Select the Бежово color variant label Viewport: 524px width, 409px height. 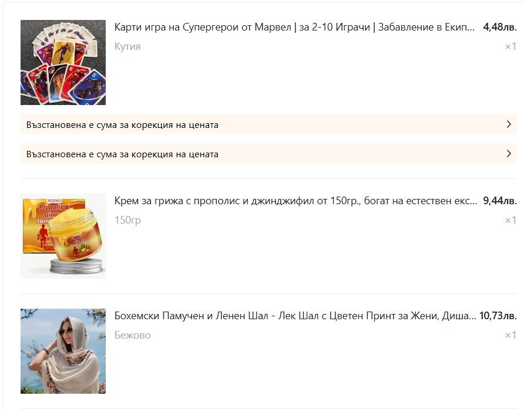point(132,335)
